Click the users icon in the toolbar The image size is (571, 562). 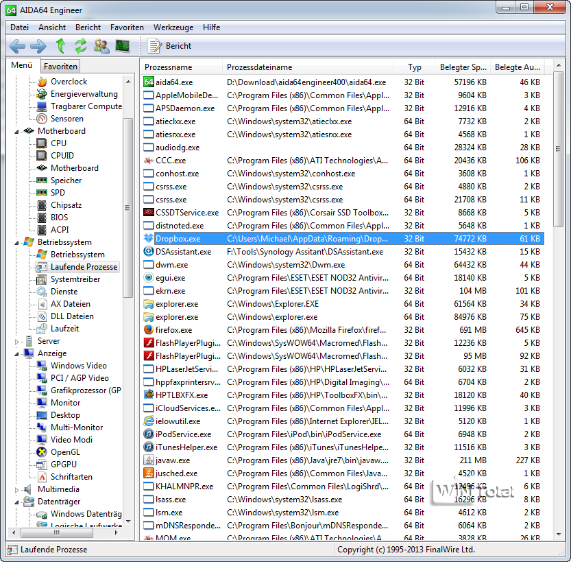pos(101,46)
